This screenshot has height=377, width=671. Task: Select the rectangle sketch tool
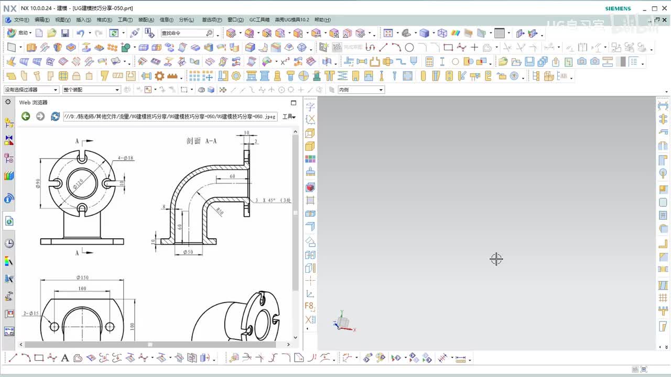pos(448,48)
